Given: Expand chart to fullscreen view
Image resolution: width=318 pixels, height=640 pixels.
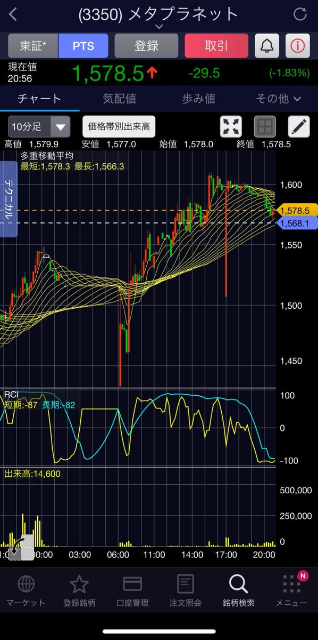Looking at the screenshot, I should click(231, 127).
